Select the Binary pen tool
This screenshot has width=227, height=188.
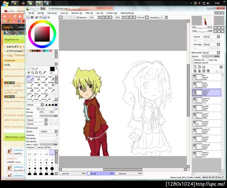[37, 89]
